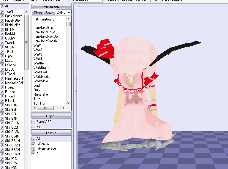
Task: Enable the Sync VIS0 checkbox
Action: click(34, 122)
